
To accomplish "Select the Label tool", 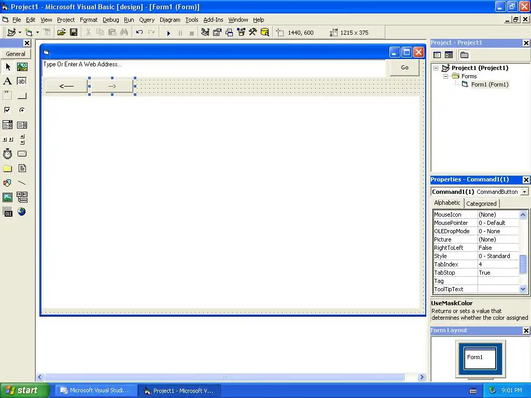I will [7, 81].
